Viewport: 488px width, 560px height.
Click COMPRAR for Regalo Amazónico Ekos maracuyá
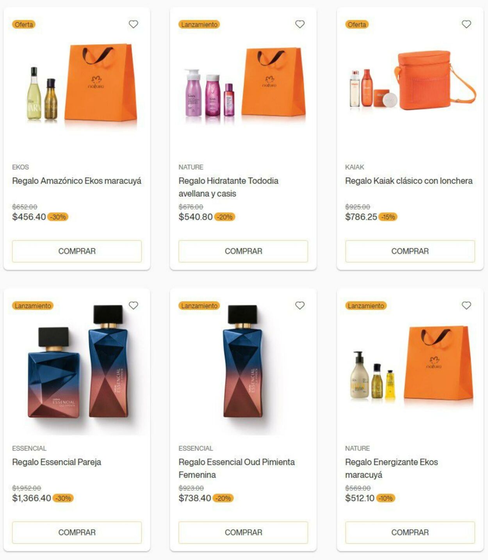coord(77,251)
